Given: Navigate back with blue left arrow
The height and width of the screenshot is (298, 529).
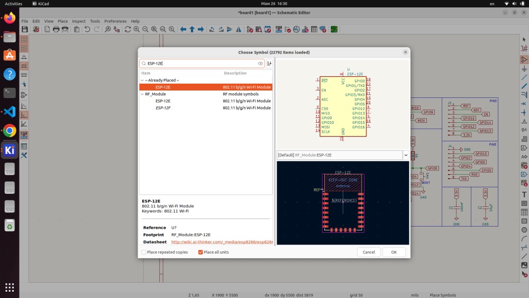Looking at the screenshot, I should [183, 29].
